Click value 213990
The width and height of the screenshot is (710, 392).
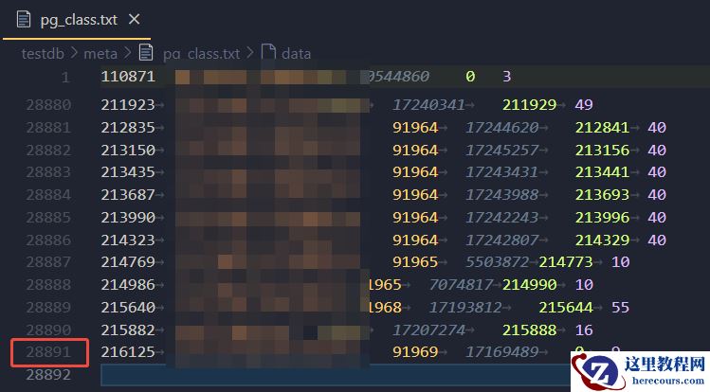[x=128, y=218]
